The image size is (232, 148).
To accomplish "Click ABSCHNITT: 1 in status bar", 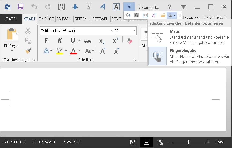I will pos(14,142).
